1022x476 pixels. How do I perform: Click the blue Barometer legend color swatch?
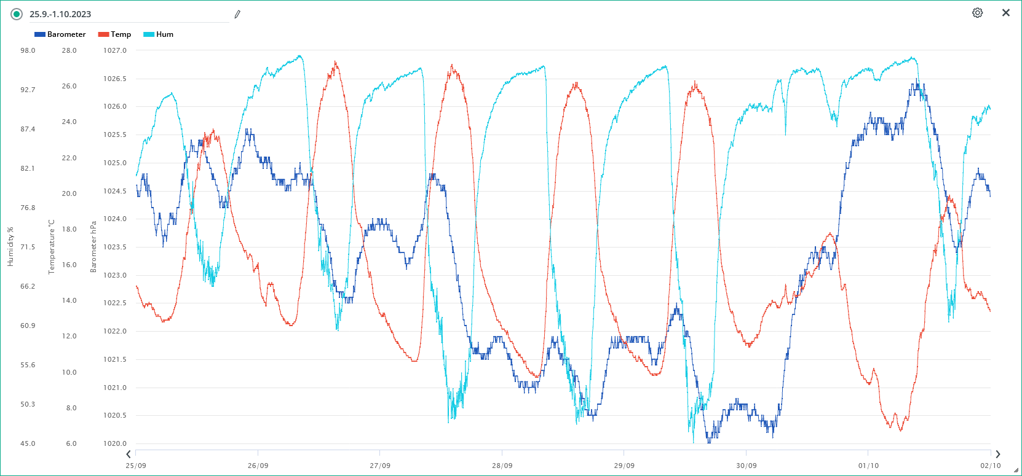tap(40, 34)
